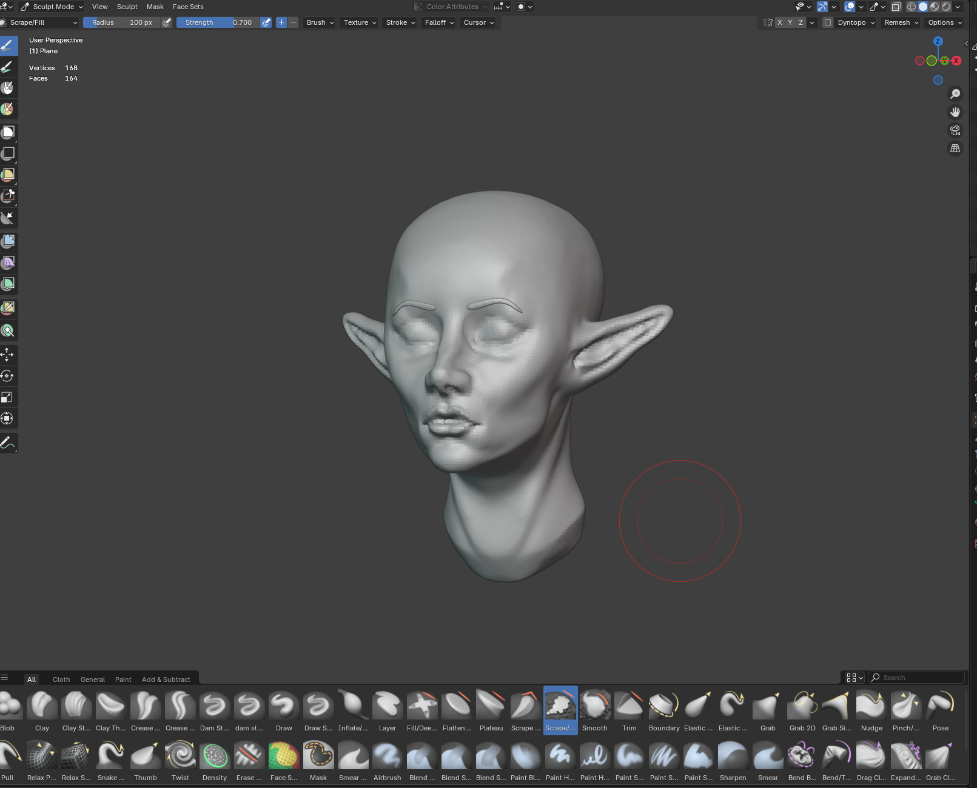Open the shading options dropdown arrow
977x788 pixels.
coord(958,7)
